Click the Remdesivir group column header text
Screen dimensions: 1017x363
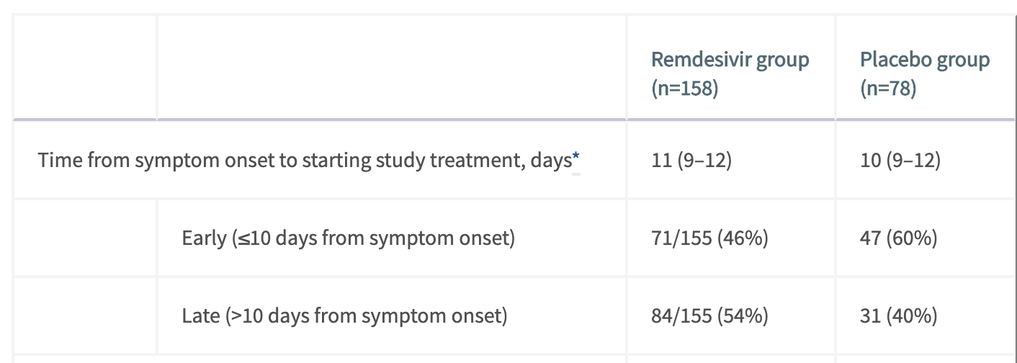pos(730,59)
